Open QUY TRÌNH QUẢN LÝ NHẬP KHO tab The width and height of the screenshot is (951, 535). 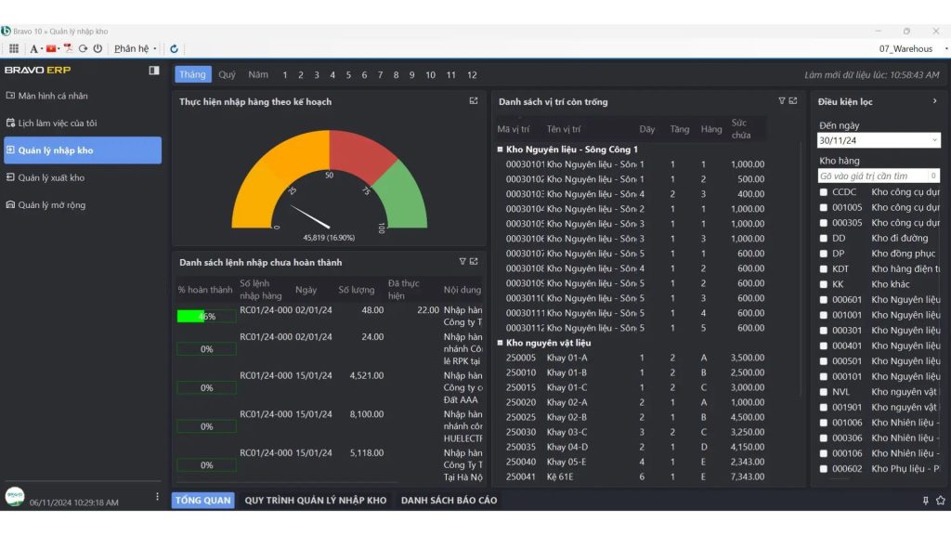point(316,501)
